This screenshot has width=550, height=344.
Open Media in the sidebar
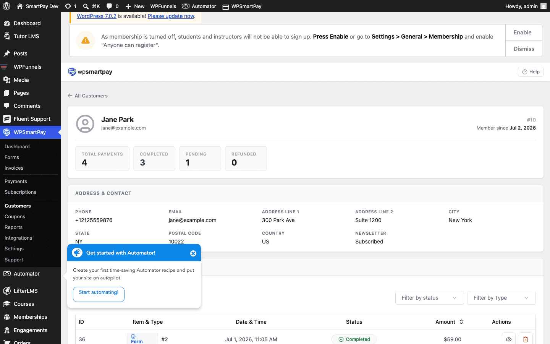(31, 80)
